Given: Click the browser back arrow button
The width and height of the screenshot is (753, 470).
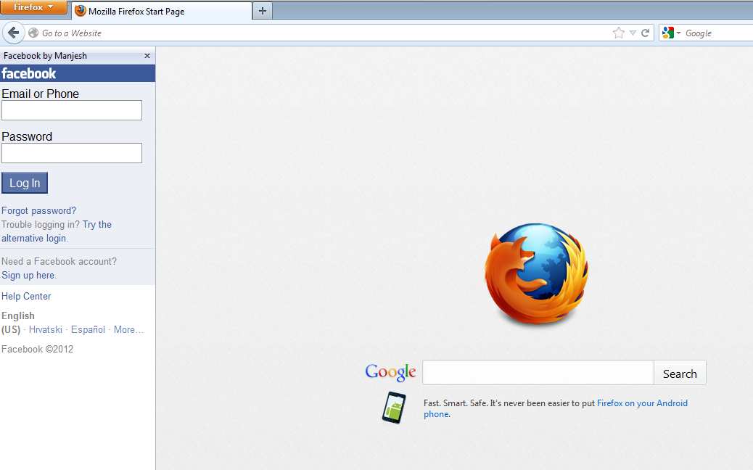Looking at the screenshot, I should coord(14,33).
